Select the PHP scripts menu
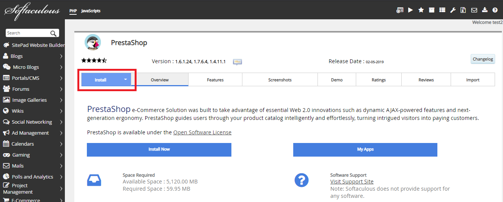503x202 pixels. point(73,11)
